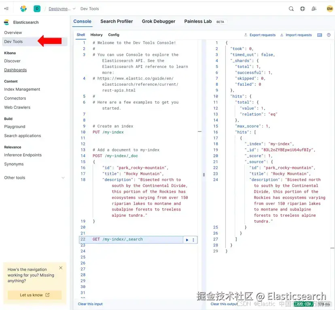Open Connectors in the sidebar

tap(15, 98)
